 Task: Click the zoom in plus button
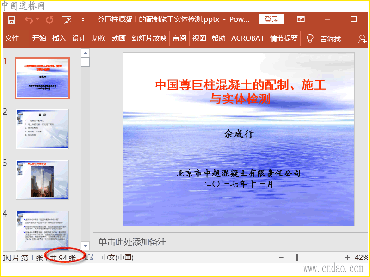347,258
